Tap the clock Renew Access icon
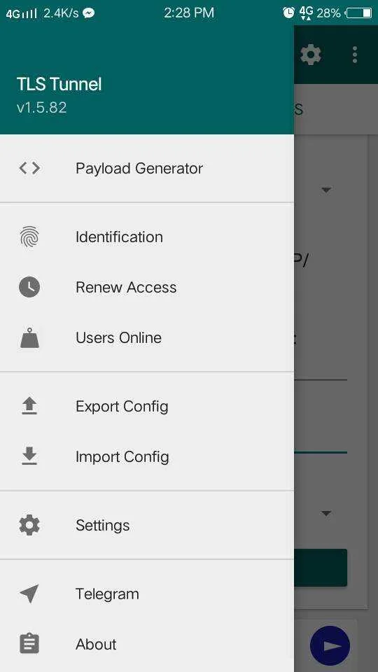The image size is (378, 672). coord(29,287)
